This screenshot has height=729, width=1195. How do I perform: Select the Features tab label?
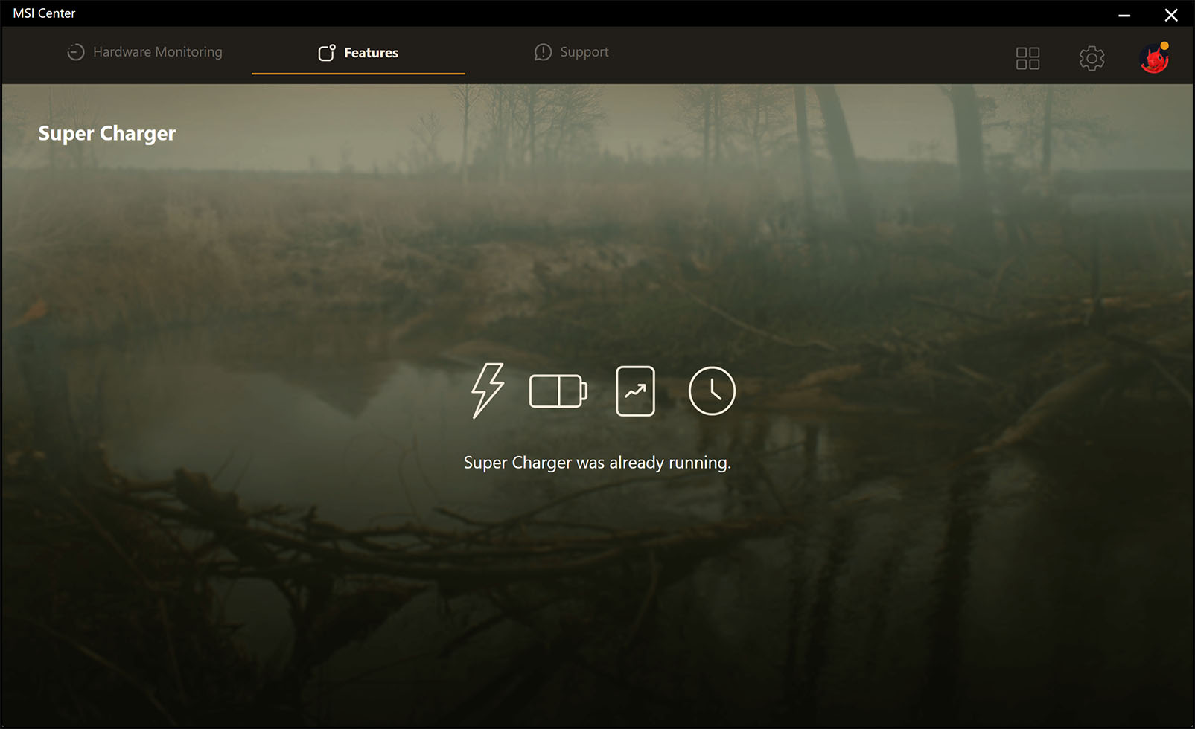pyautogui.click(x=371, y=53)
